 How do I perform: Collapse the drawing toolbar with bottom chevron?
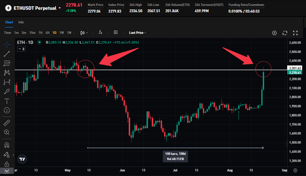point(7,172)
